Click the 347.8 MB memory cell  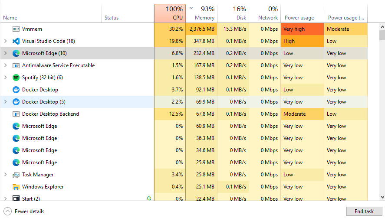(201, 41)
